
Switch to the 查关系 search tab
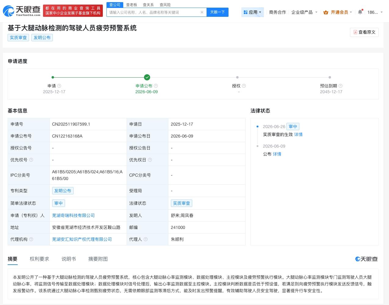pyautogui.click(x=148, y=5)
